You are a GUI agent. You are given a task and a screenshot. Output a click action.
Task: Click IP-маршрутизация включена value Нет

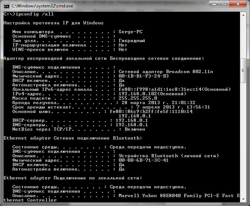tap(123, 45)
